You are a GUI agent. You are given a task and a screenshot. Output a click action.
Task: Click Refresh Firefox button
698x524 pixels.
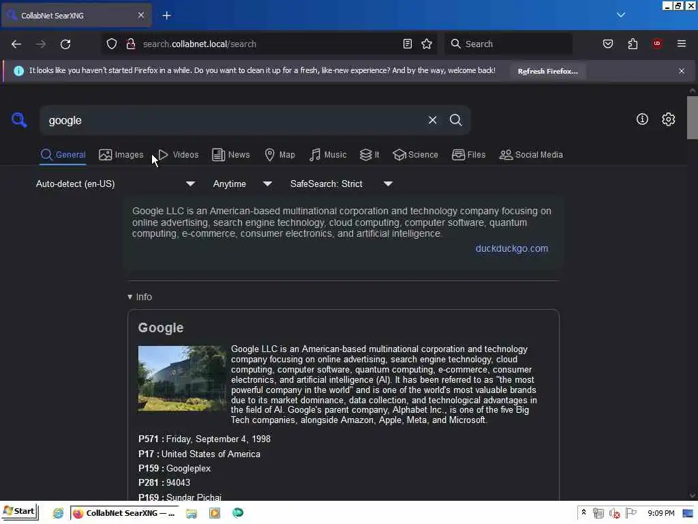(x=547, y=71)
